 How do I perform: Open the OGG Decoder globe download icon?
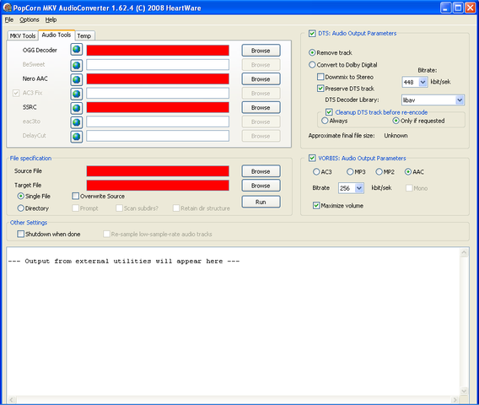point(77,50)
